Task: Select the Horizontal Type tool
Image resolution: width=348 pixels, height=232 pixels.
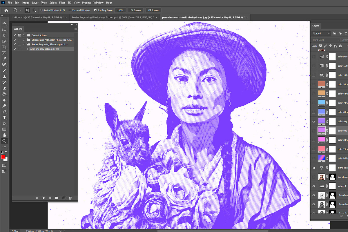Action: click(x=4, y=117)
